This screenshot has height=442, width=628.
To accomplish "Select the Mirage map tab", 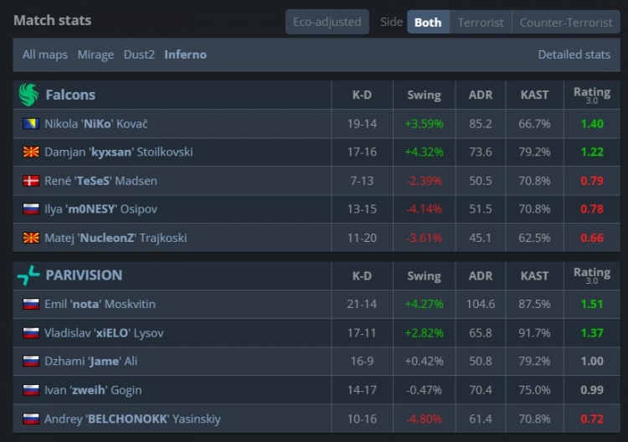I will point(95,54).
